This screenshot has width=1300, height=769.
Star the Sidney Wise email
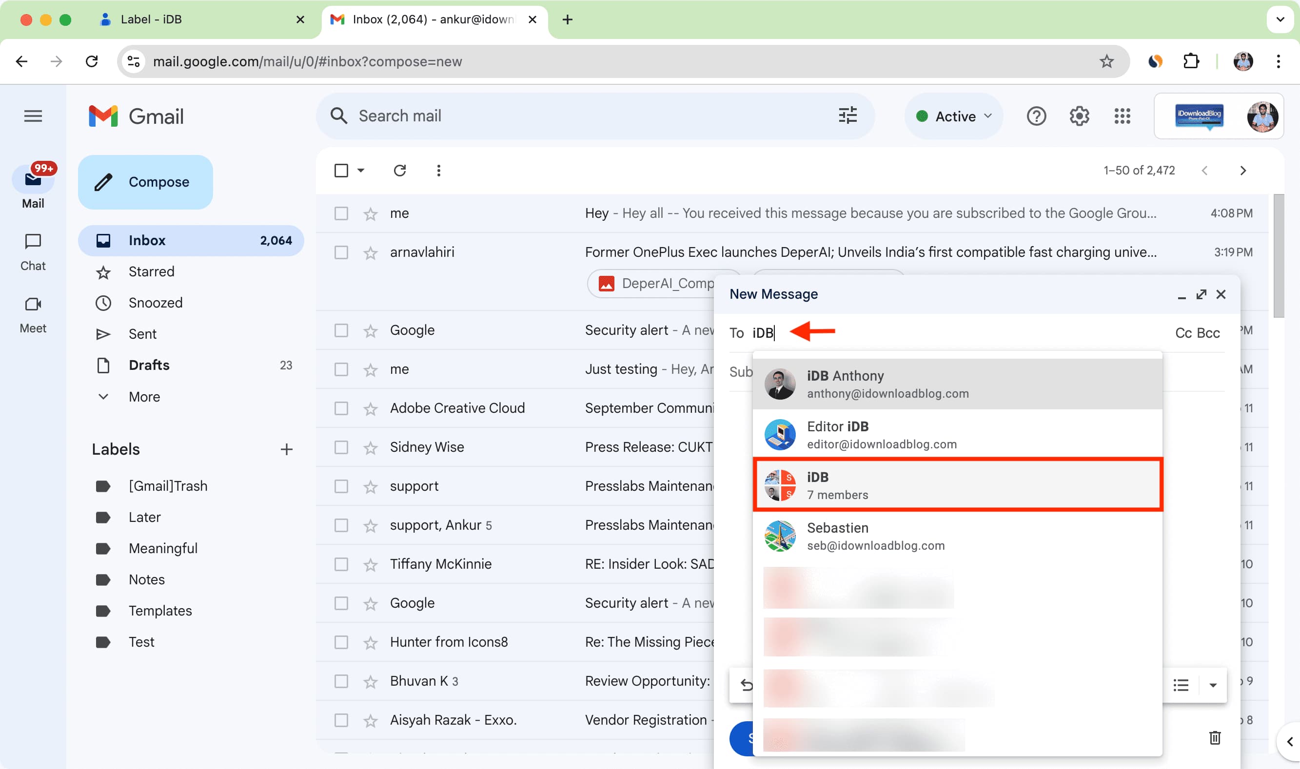[370, 448]
